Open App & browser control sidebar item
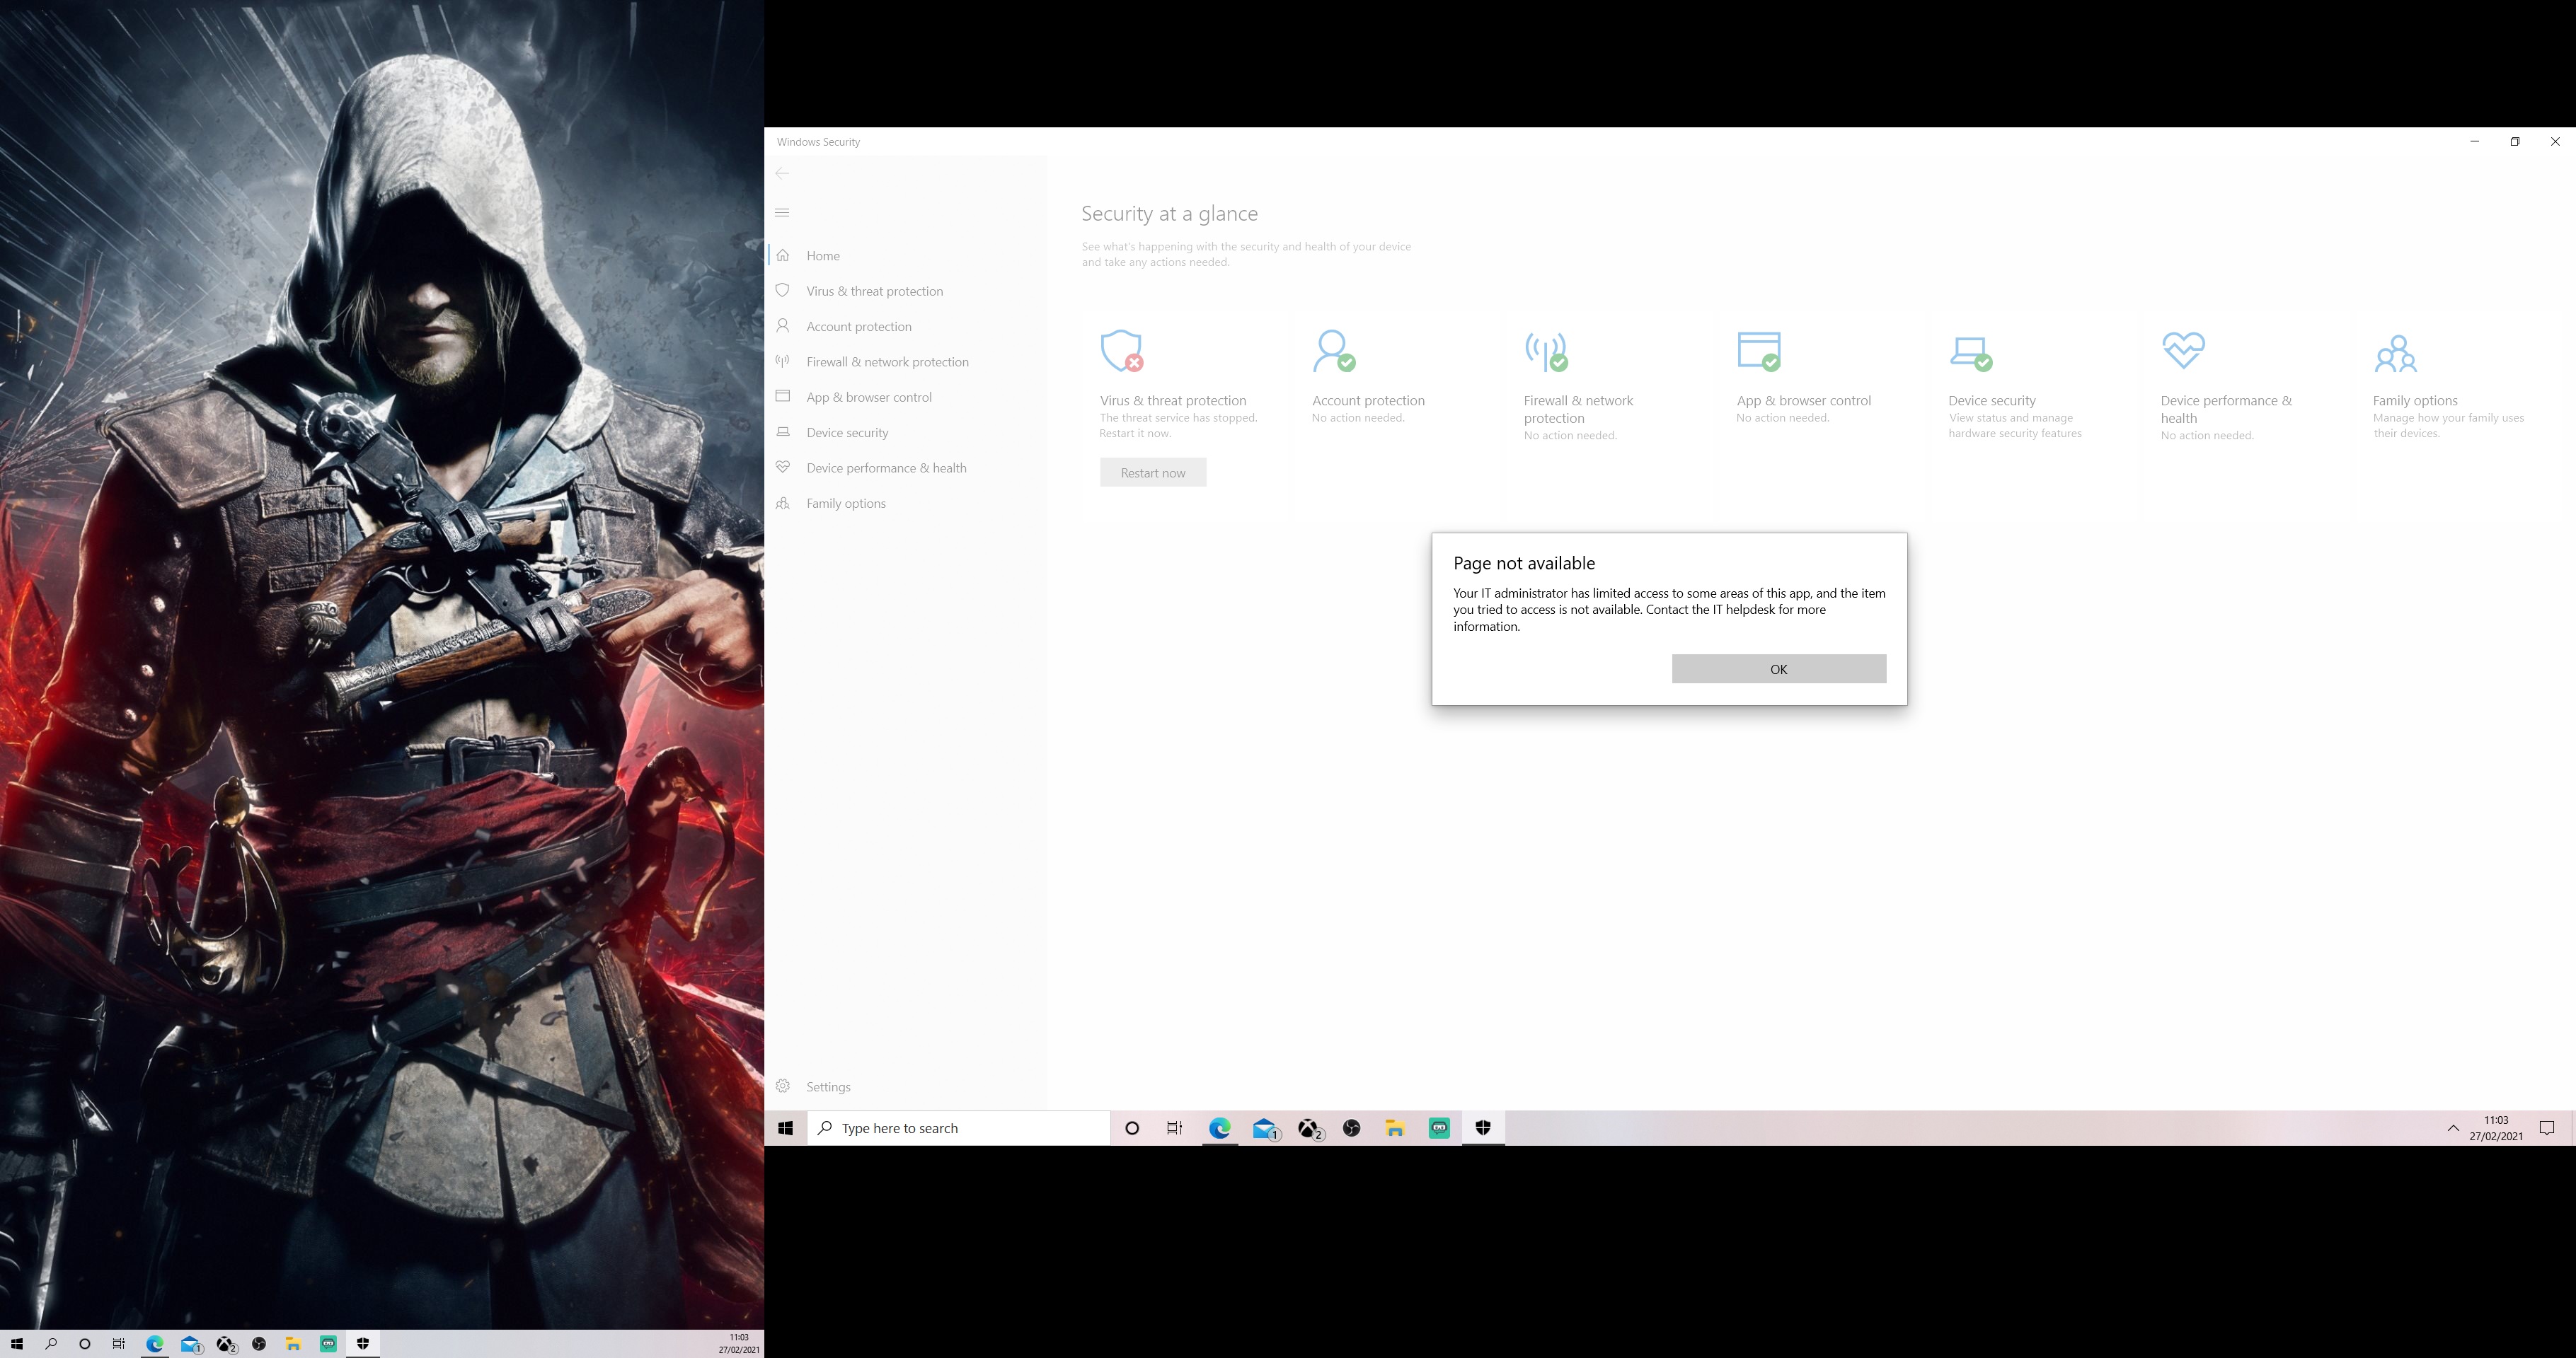 [906, 397]
